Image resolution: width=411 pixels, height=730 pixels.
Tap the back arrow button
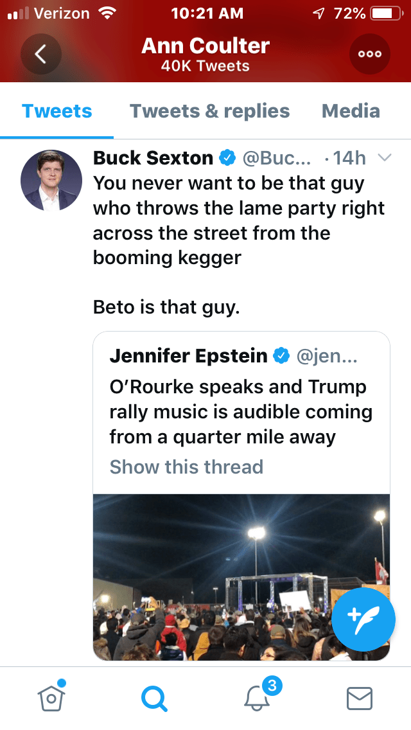[40, 54]
